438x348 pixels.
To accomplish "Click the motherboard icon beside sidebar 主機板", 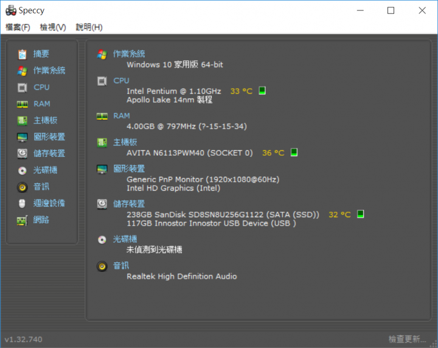I will pyautogui.click(x=23, y=120).
